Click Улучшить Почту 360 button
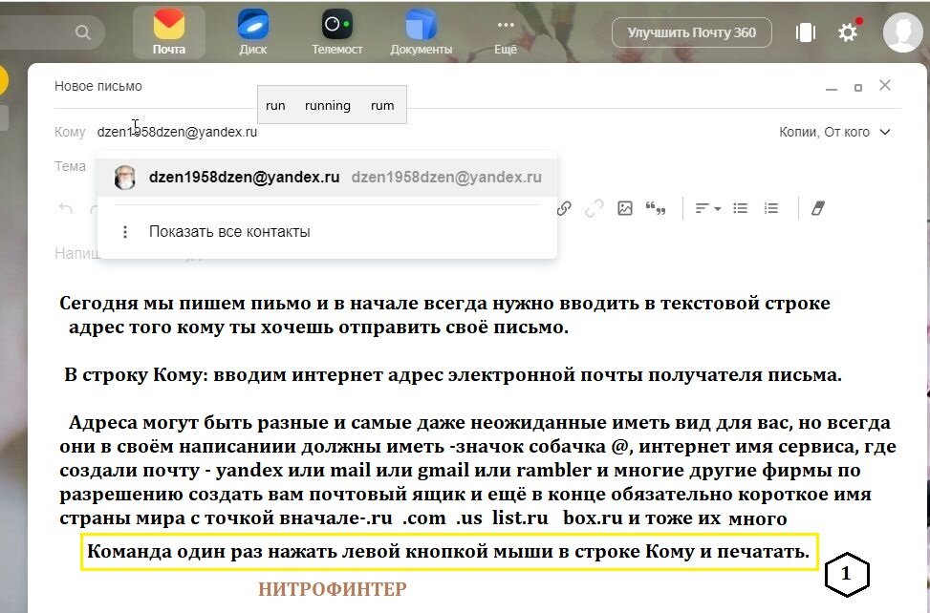 692,32
